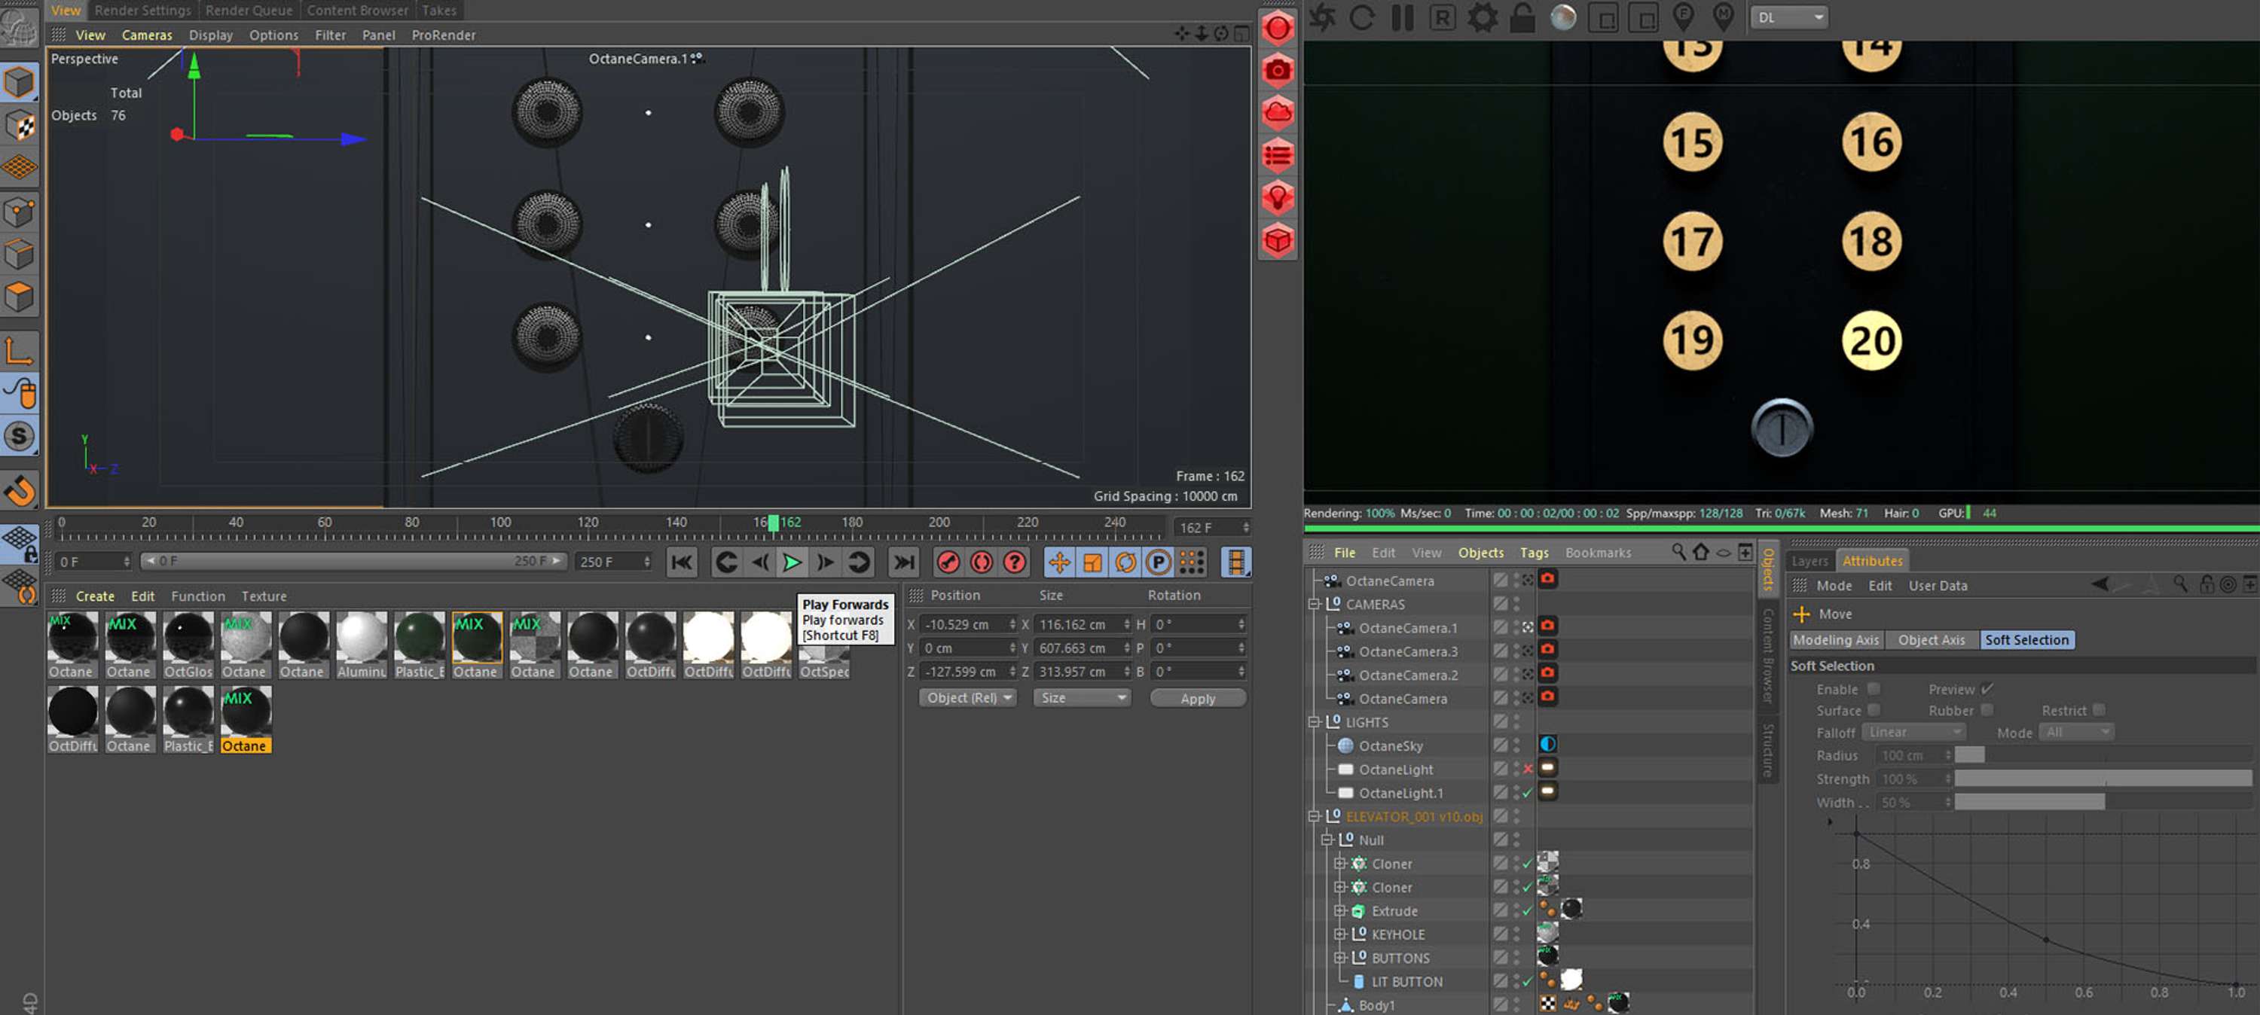Click the Go to Start playback button
The height and width of the screenshot is (1015, 2260).
682,562
